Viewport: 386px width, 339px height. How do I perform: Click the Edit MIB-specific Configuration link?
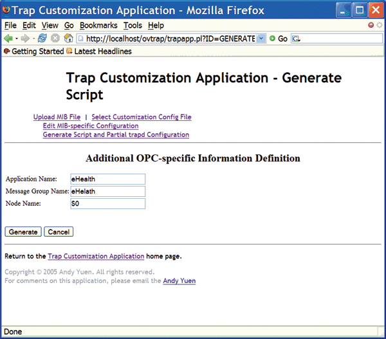click(x=90, y=126)
